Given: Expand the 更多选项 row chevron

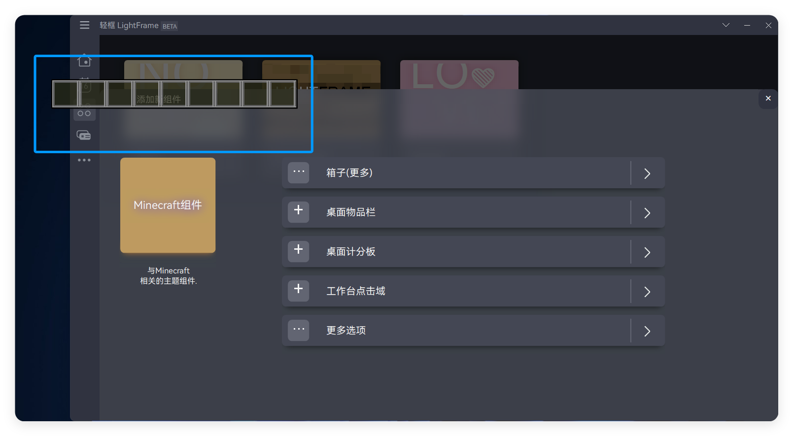Looking at the screenshot, I should pyautogui.click(x=647, y=331).
